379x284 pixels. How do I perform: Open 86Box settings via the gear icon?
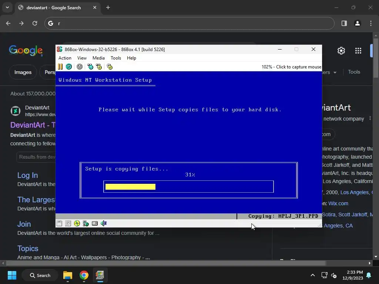coord(110,67)
